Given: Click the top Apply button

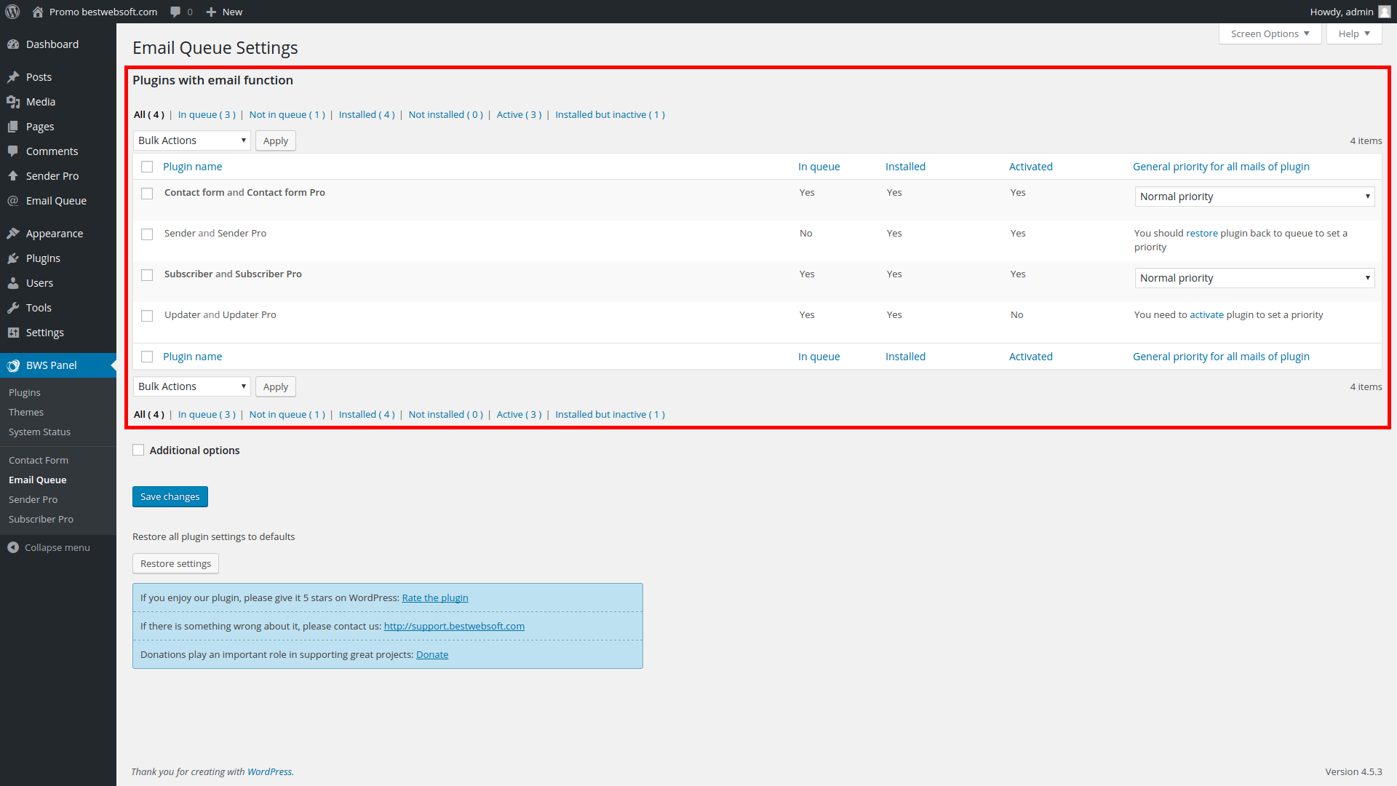Looking at the screenshot, I should 276,140.
